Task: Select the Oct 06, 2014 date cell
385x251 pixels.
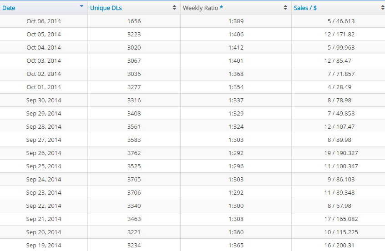Action: pyautogui.click(x=44, y=21)
